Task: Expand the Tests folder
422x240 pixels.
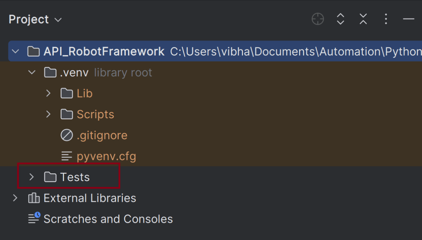Action: tap(31, 177)
